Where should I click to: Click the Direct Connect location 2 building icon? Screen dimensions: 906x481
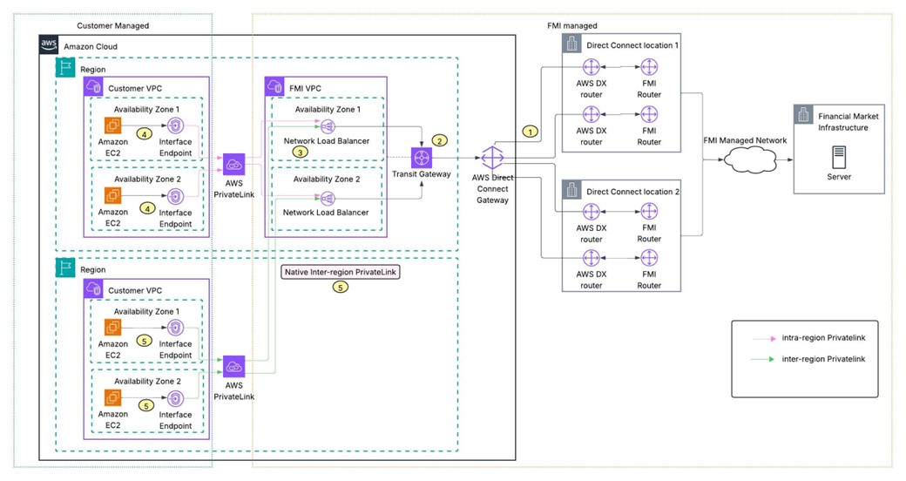(x=572, y=190)
